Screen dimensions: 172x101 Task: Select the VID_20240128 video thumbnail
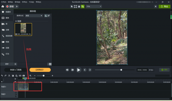(x=23, y=29)
